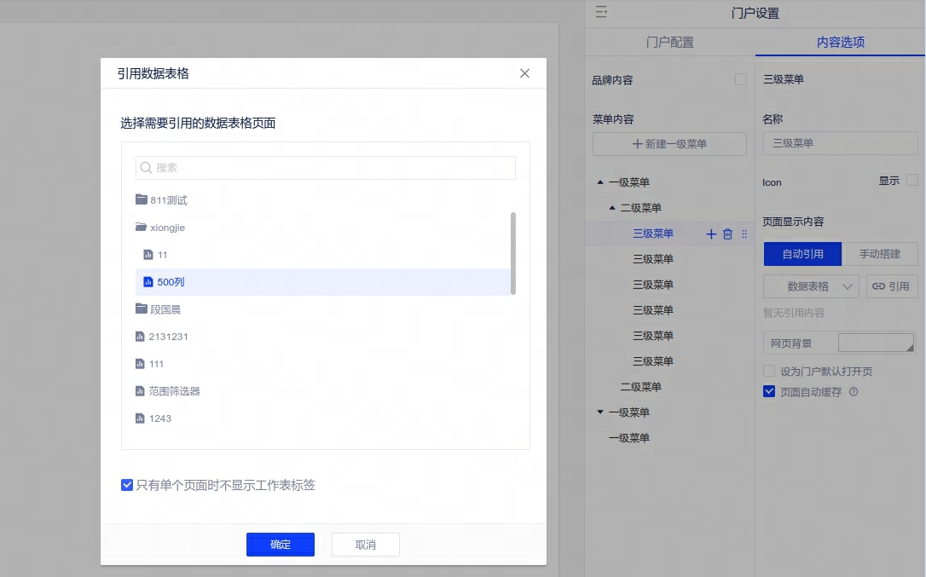This screenshot has height=577, width=926.
Task: Collapse the 二级菜单 tree node
Action: click(612, 208)
